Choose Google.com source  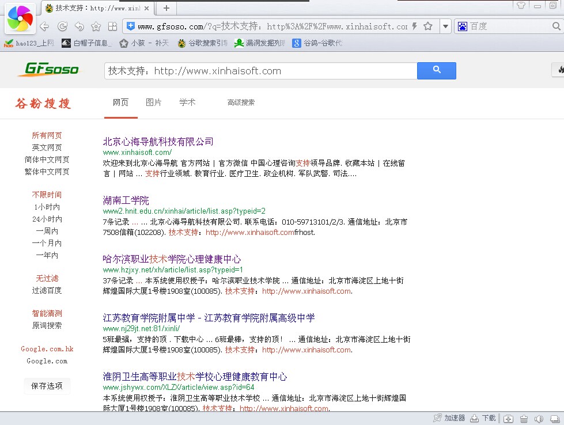coord(47,361)
